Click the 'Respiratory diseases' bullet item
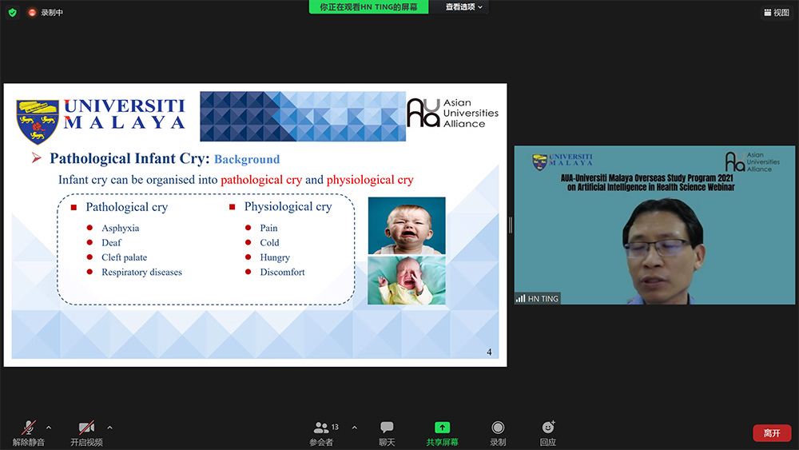This screenshot has height=450, width=799. [x=141, y=272]
